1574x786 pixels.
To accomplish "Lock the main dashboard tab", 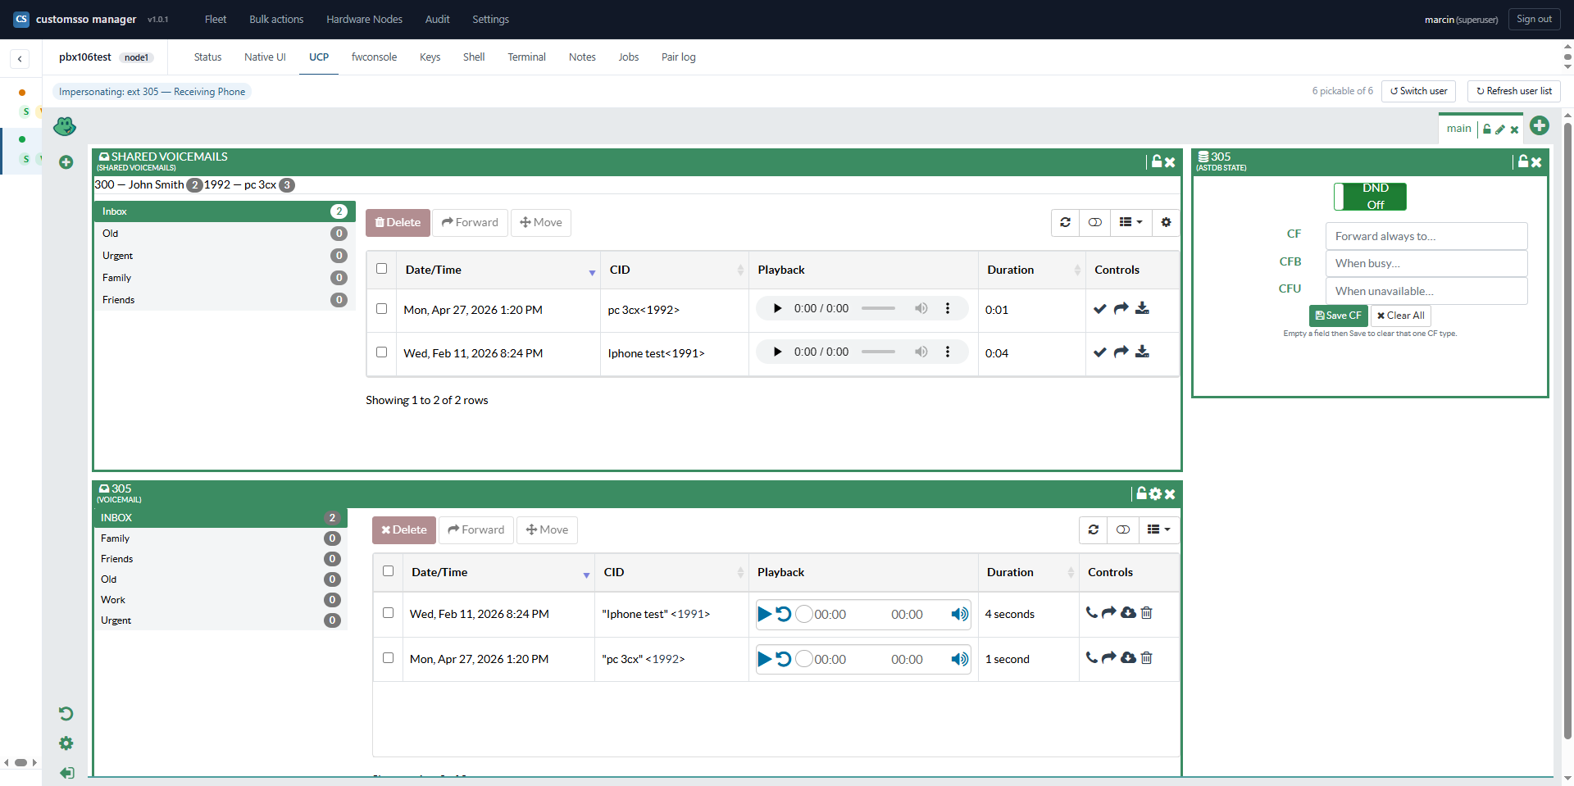I will [1487, 129].
